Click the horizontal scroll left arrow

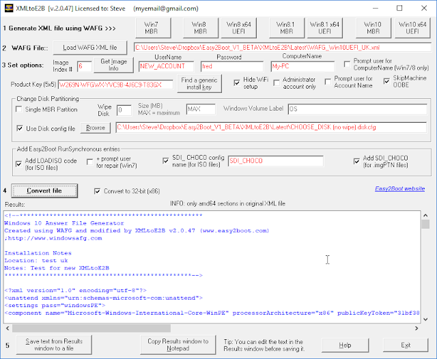[x=8, y=328]
